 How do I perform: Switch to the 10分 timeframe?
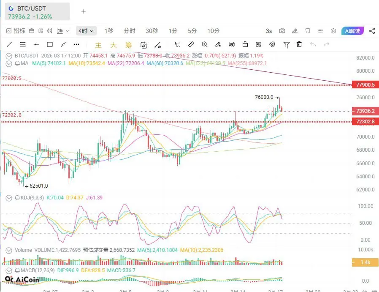(214, 31)
